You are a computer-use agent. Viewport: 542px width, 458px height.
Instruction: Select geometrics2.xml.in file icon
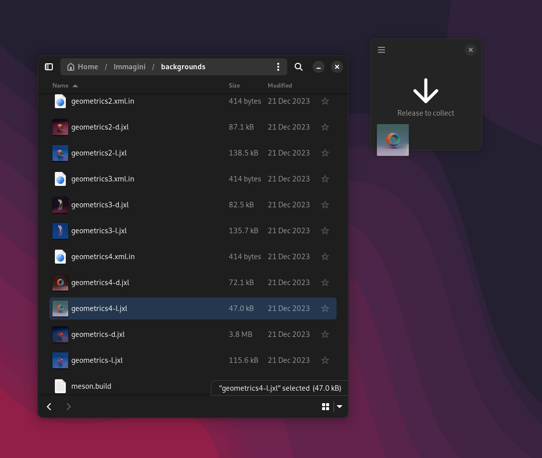tap(60, 101)
